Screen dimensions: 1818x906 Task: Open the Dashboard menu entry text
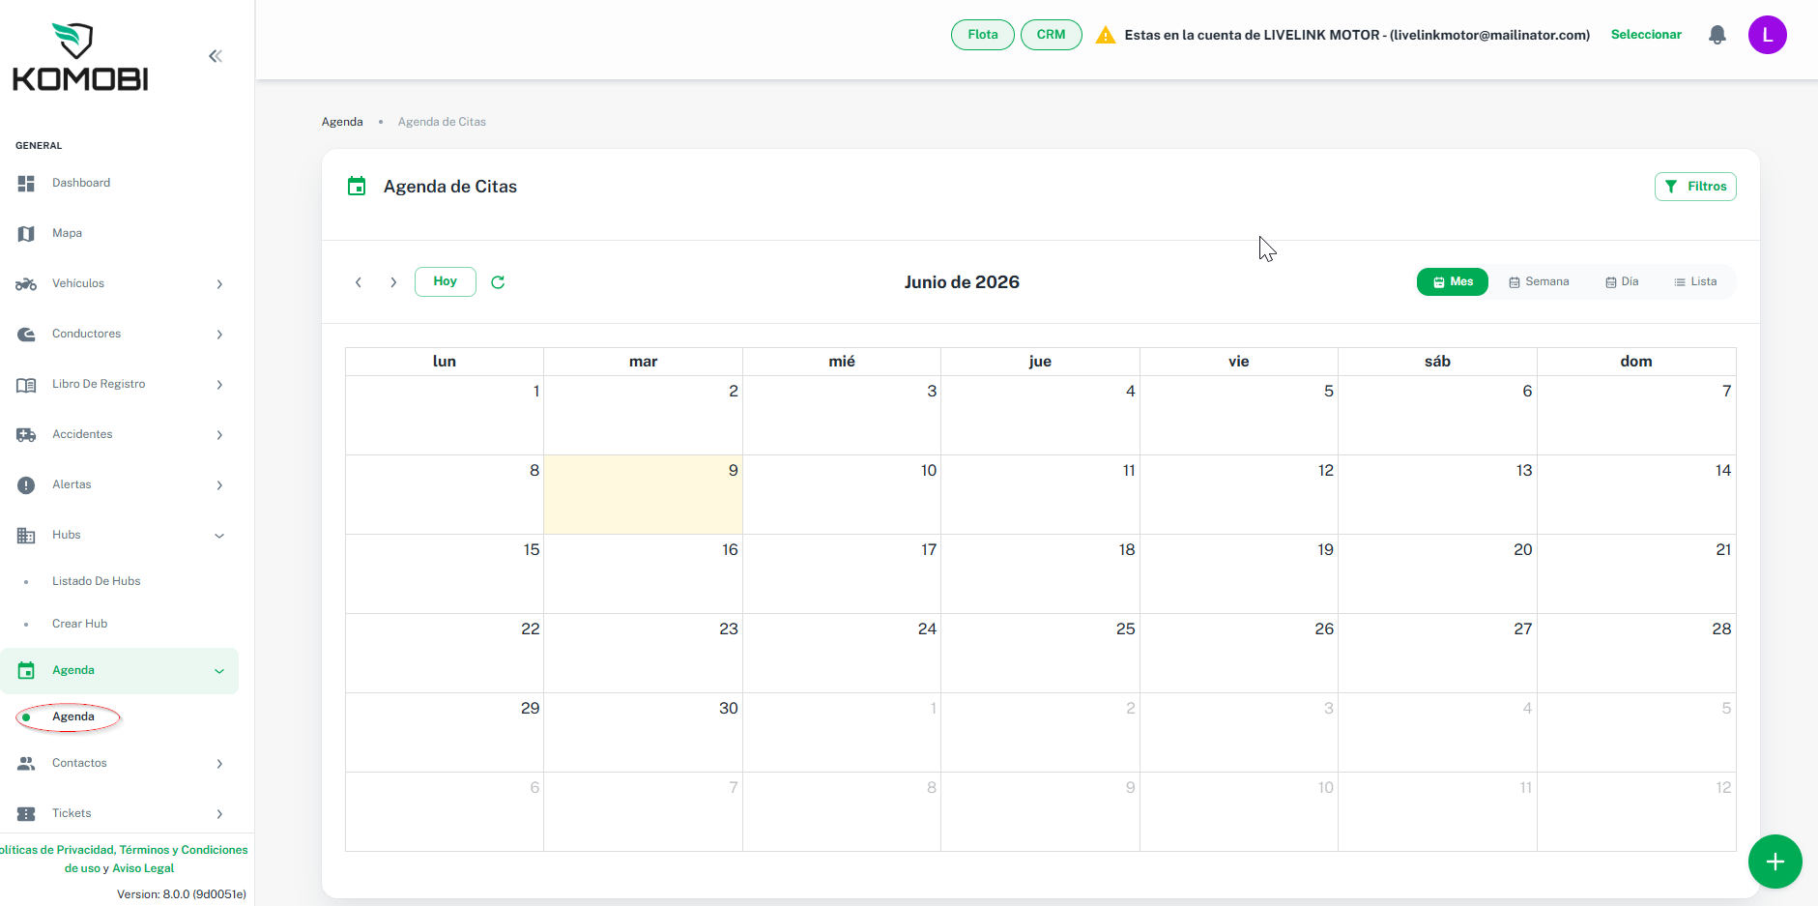point(81,183)
